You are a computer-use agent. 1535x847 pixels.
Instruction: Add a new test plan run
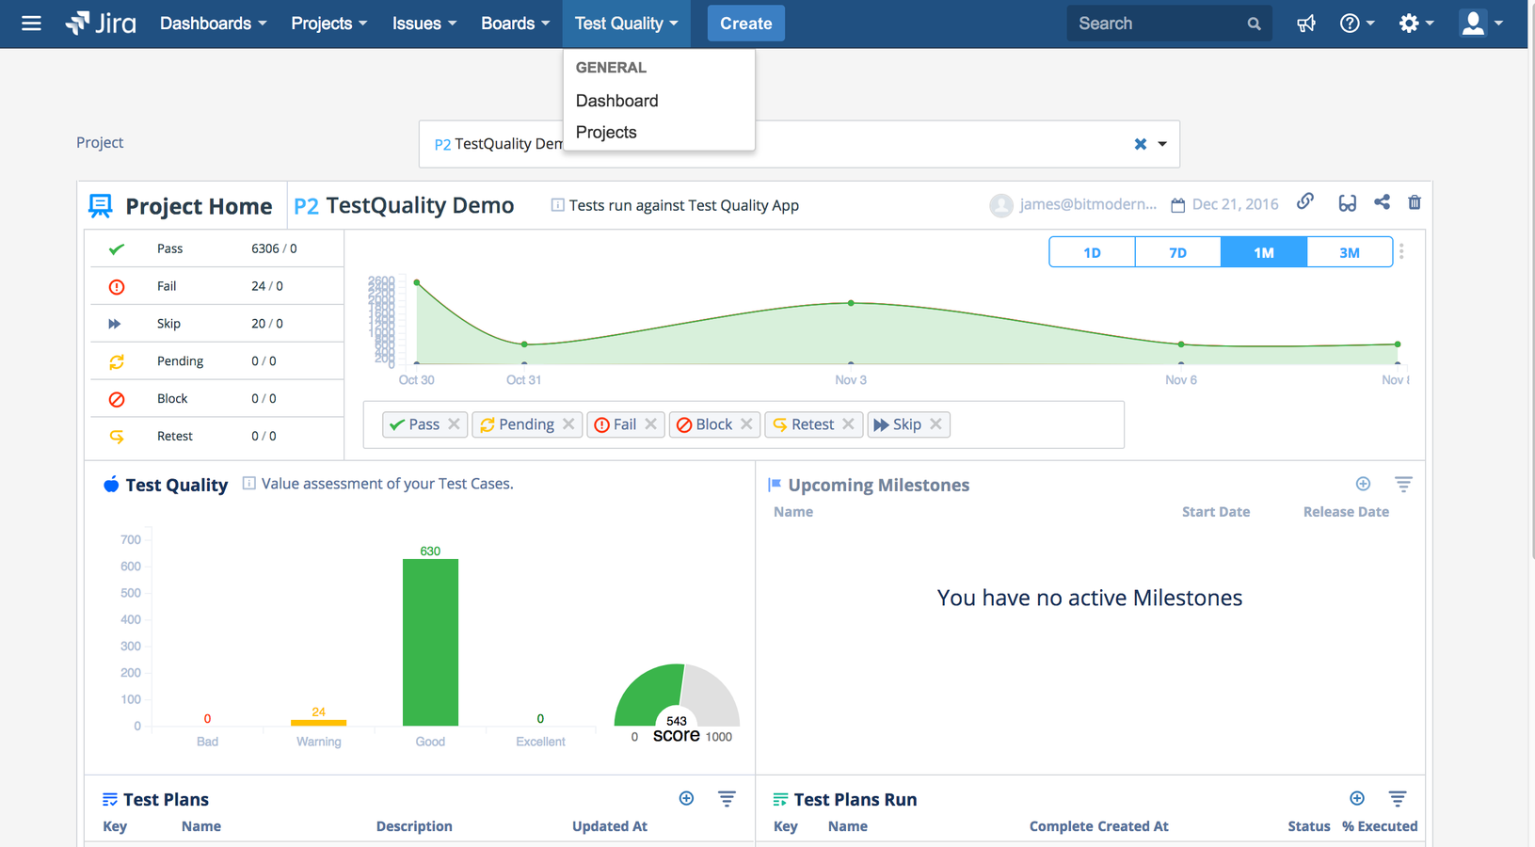point(1357,798)
